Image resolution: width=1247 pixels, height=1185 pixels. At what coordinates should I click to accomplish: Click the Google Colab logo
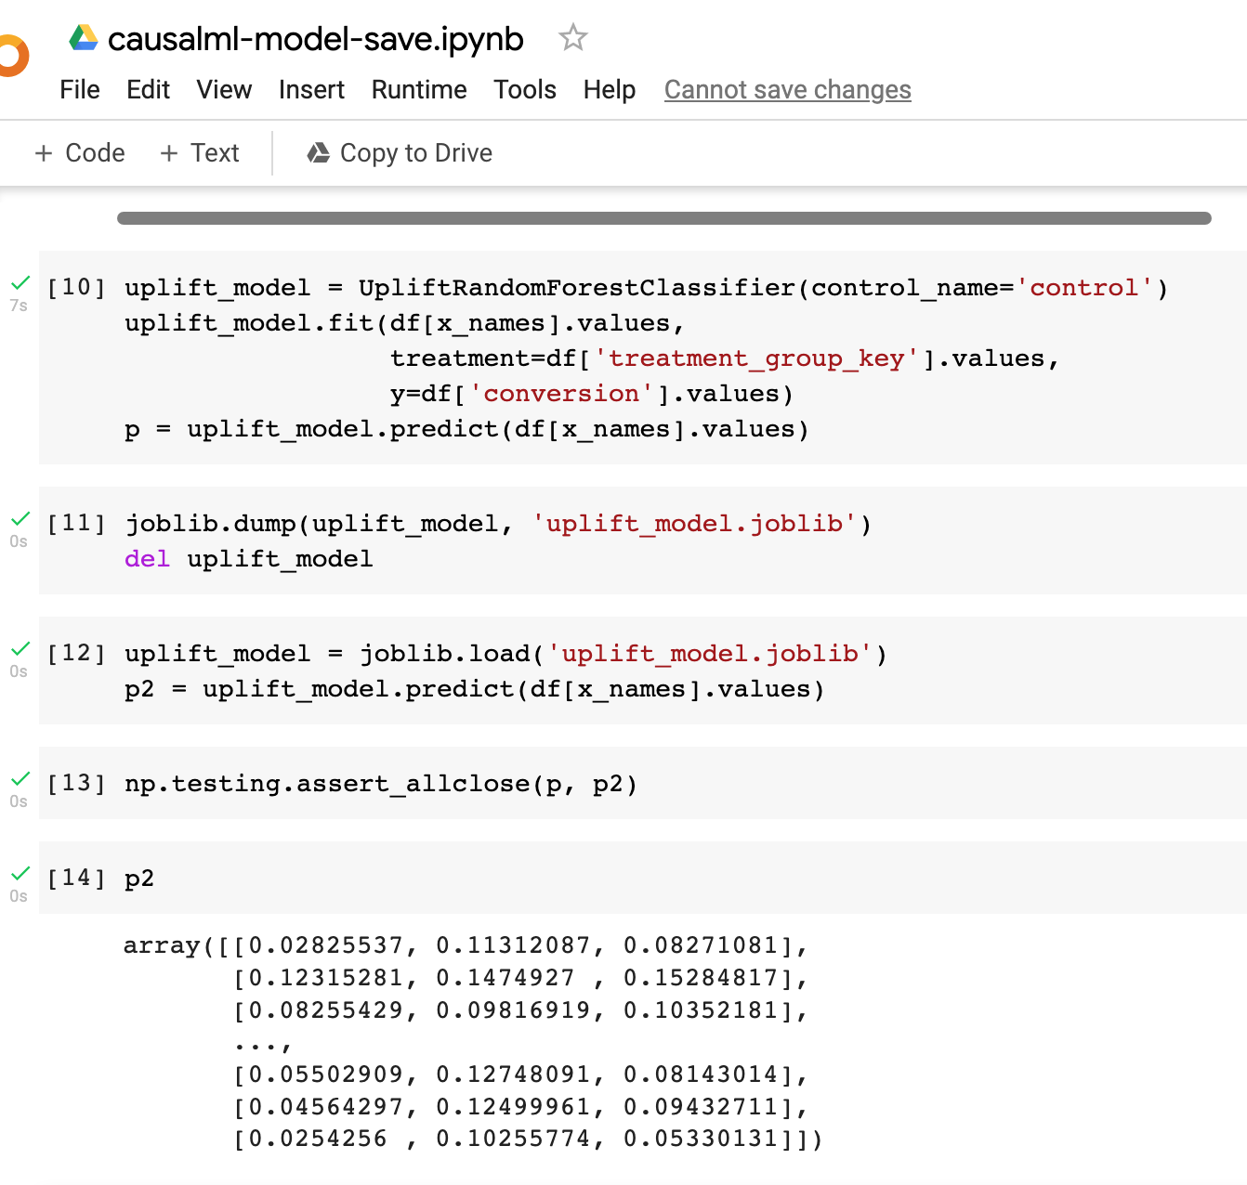coord(9,56)
